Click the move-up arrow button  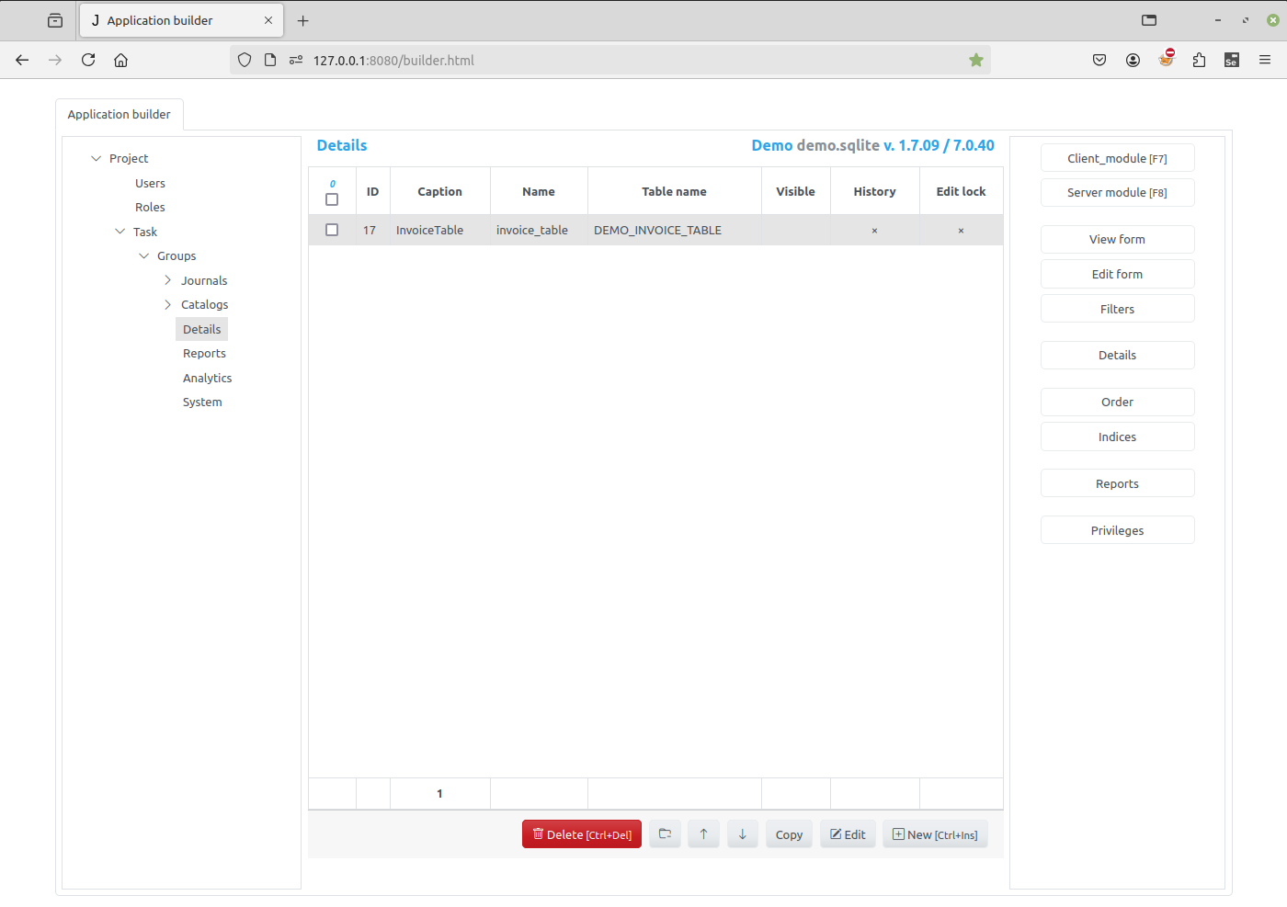point(703,834)
